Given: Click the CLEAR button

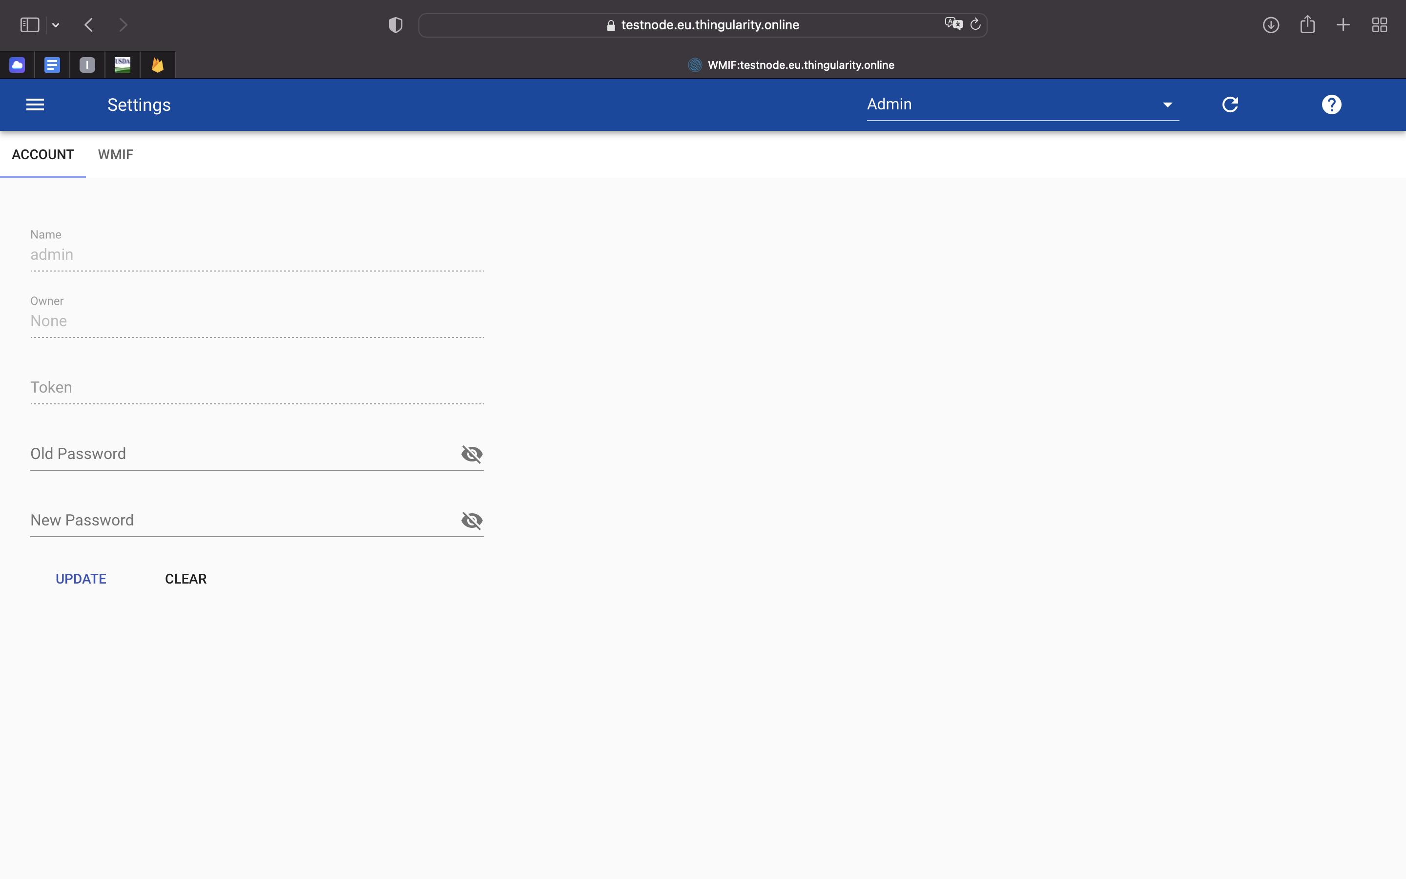Looking at the screenshot, I should (186, 579).
